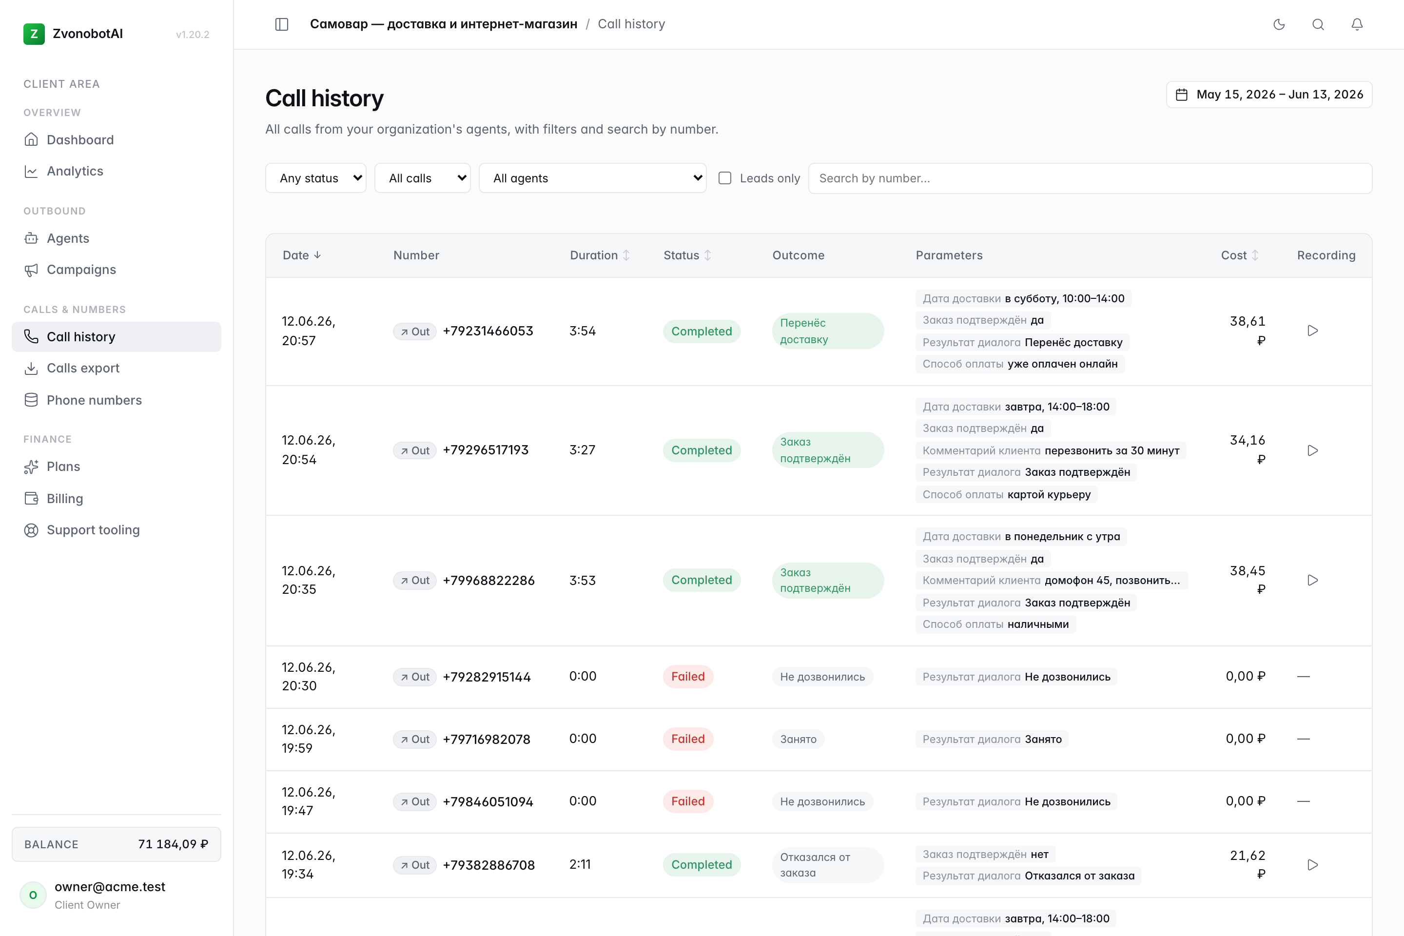Click phone number +79716982078
The height and width of the screenshot is (936, 1404).
point(487,739)
